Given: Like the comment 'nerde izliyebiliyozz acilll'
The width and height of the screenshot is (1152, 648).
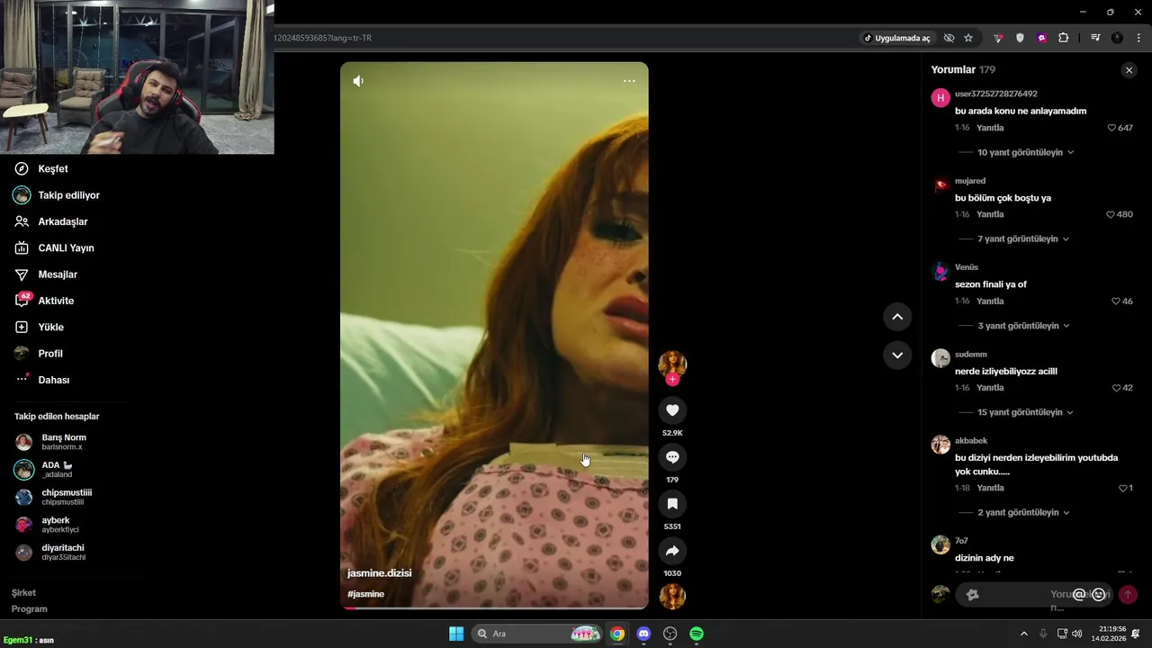Looking at the screenshot, I should click(x=1116, y=388).
